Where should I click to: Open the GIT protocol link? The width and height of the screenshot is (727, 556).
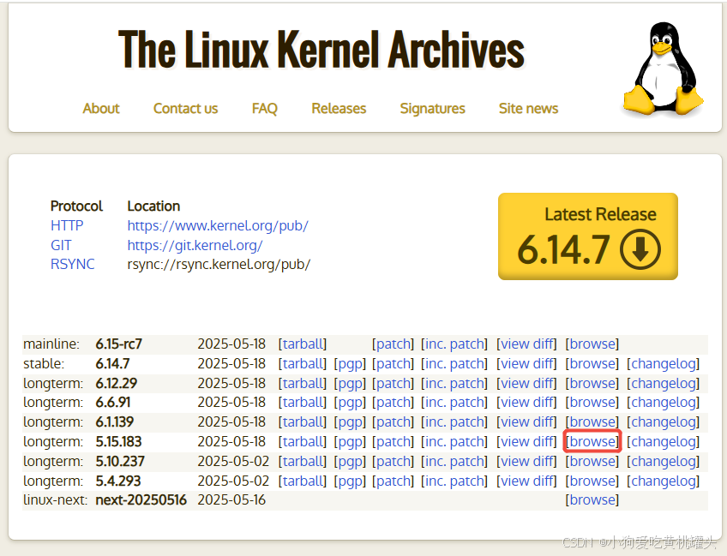pos(60,245)
